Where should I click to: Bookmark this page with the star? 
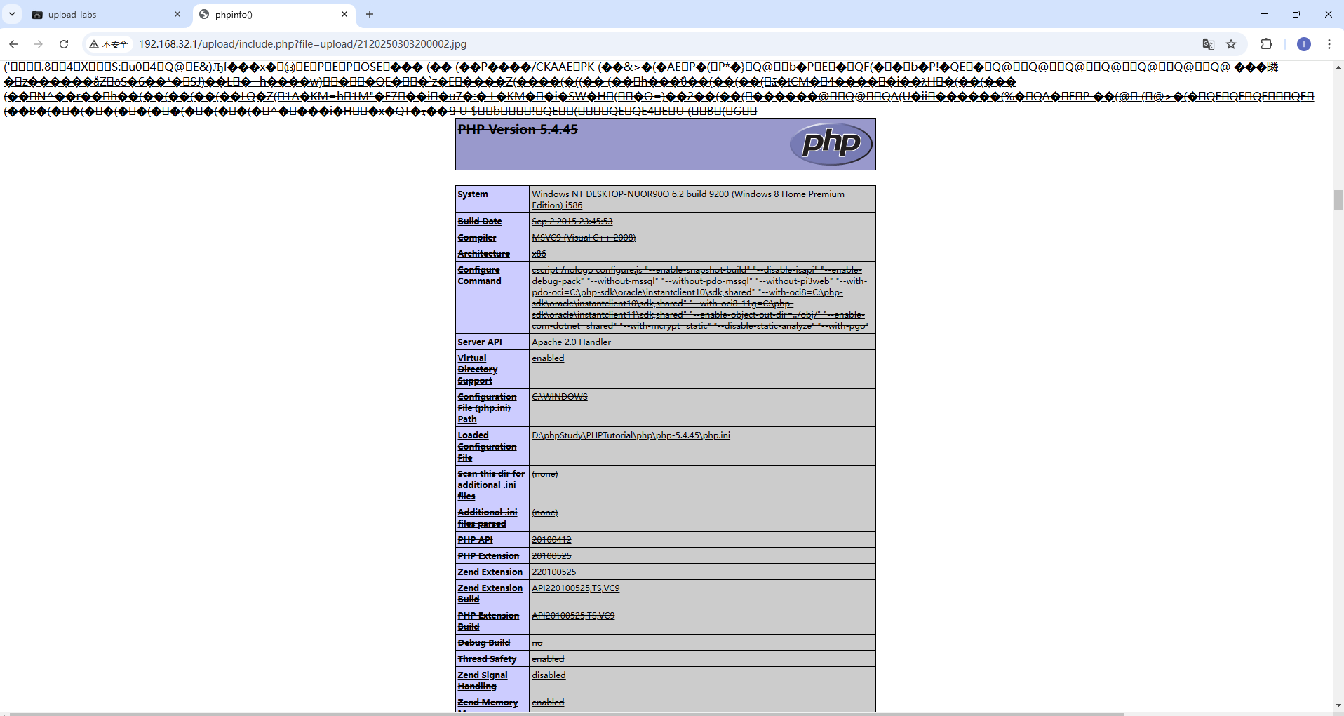pos(1231,44)
